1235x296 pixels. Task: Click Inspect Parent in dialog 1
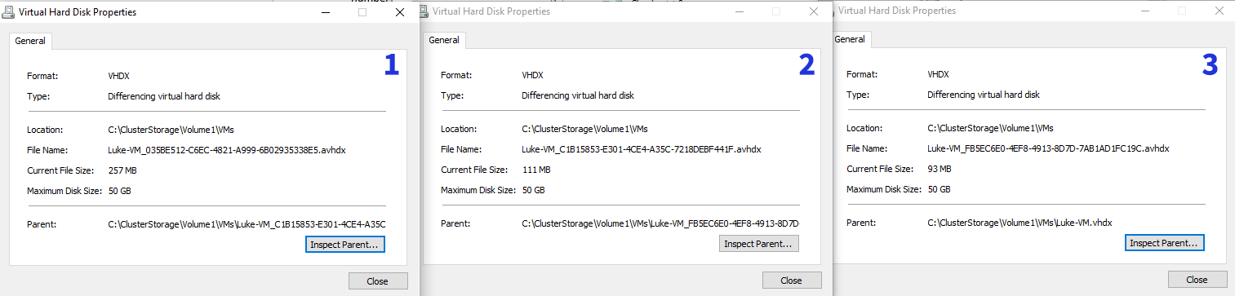click(x=345, y=244)
